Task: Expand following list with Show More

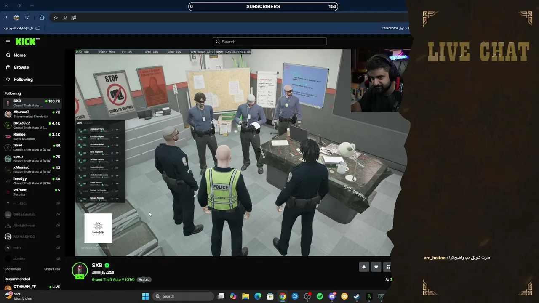Action: (x=13, y=269)
